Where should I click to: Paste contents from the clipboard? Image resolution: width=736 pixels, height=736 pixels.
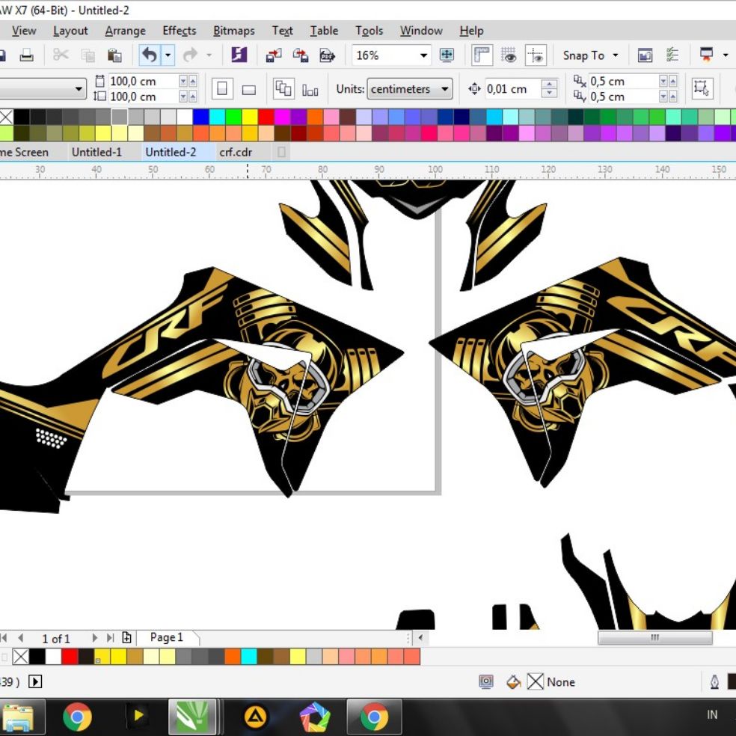(114, 55)
